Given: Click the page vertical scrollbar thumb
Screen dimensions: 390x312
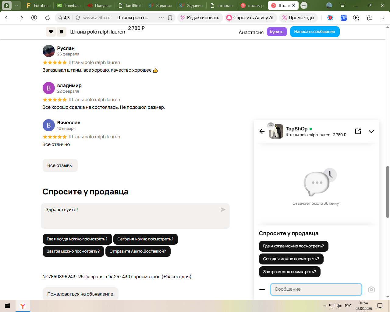Looking at the screenshot, I should [x=388, y=192].
